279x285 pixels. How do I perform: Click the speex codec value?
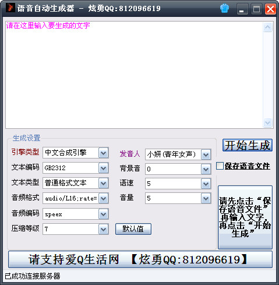click(x=54, y=214)
